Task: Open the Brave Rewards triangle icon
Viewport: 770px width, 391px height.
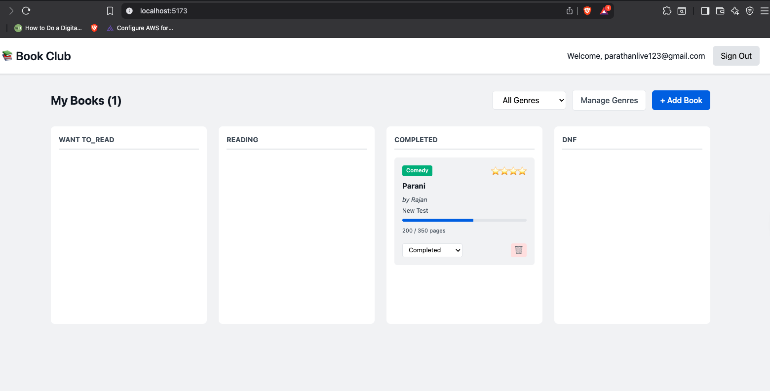Action: pos(604,11)
